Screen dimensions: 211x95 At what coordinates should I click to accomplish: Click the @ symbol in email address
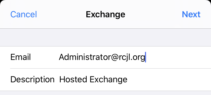(114, 58)
